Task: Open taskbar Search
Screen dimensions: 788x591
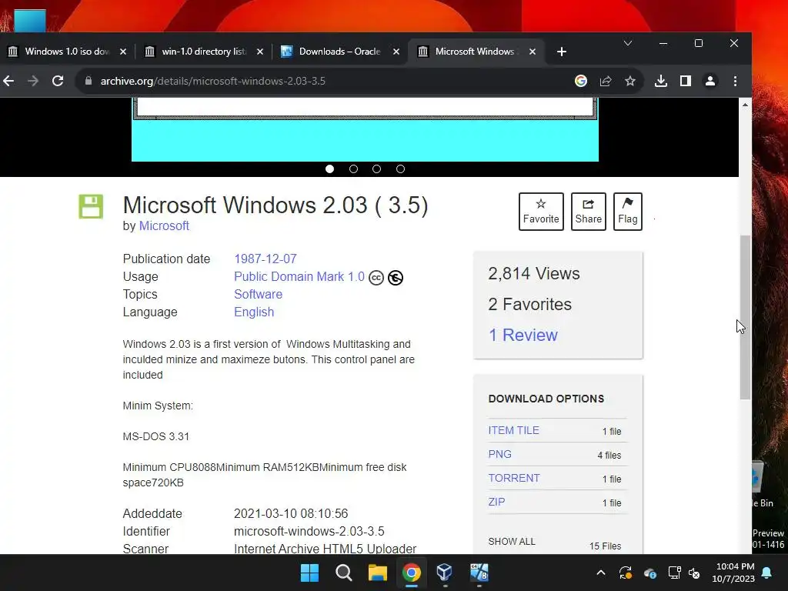Action: pos(344,573)
